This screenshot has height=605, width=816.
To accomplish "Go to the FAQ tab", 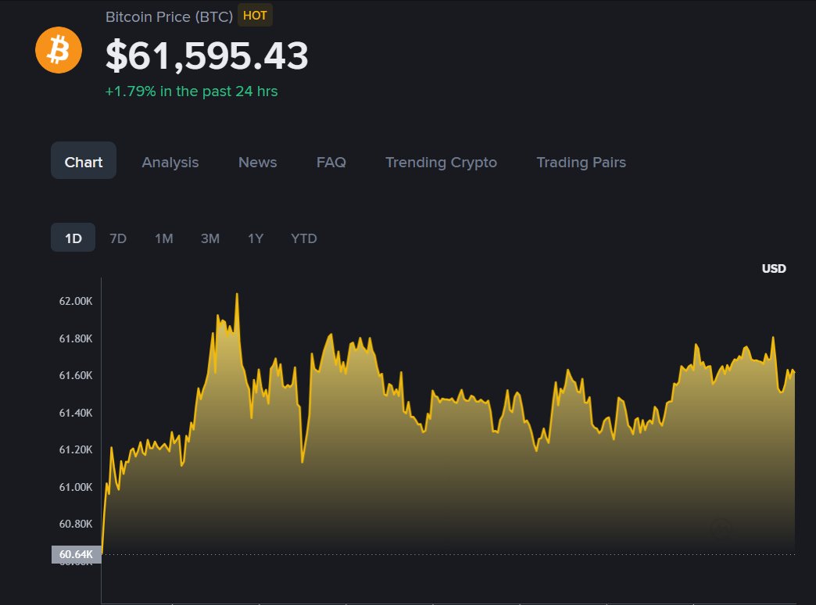I will (x=331, y=162).
